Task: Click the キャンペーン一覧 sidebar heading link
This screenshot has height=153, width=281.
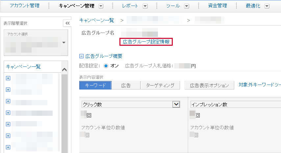Action: click(x=23, y=67)
